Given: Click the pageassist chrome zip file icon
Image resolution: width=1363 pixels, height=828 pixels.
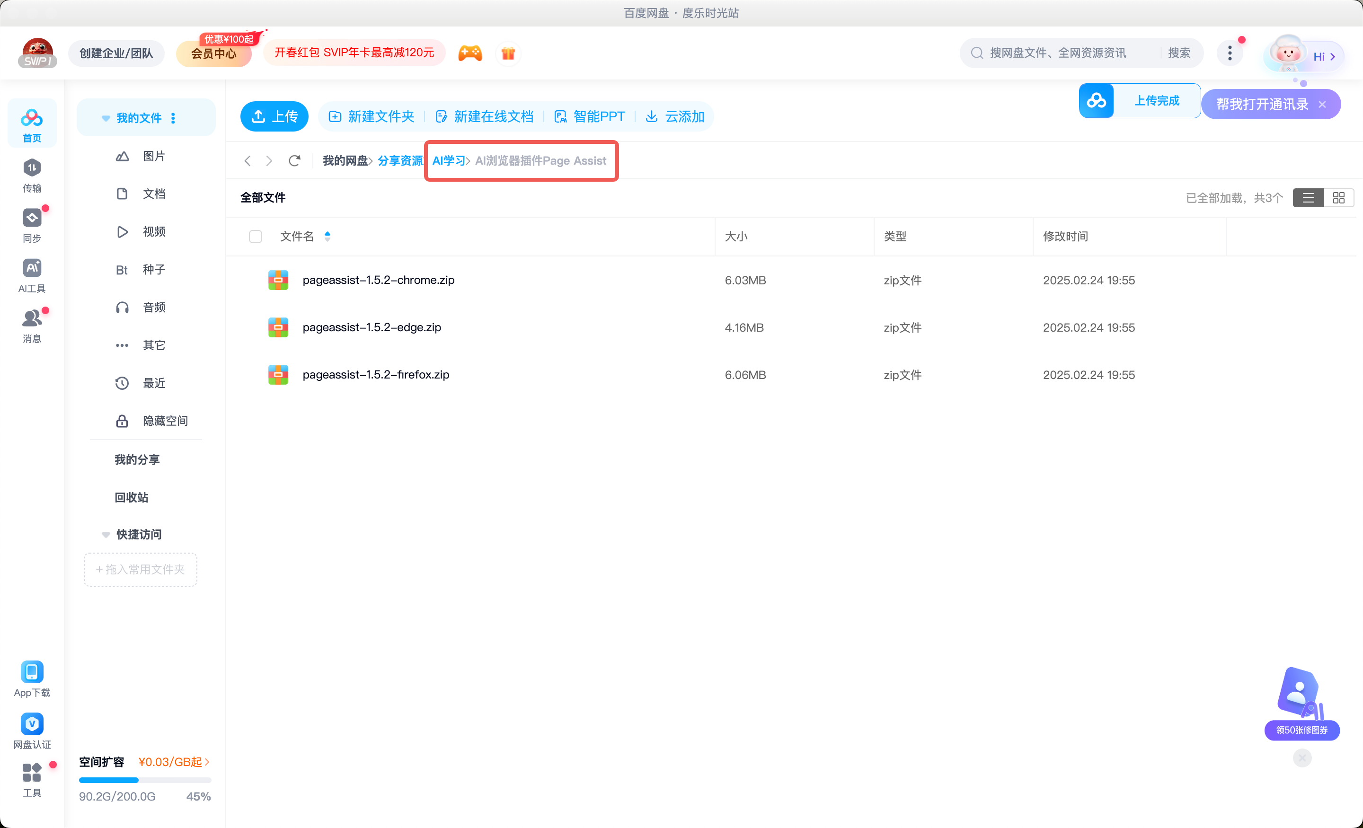Looking at the screenshot, I should click(x=278, y=280).
